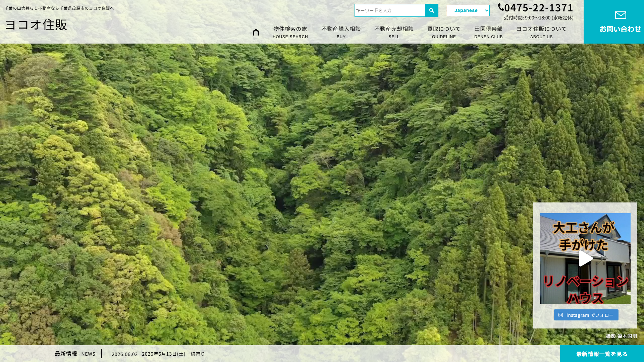Click the home icon in navigation
Screen dimensions: 644x362
click(256, 32)
